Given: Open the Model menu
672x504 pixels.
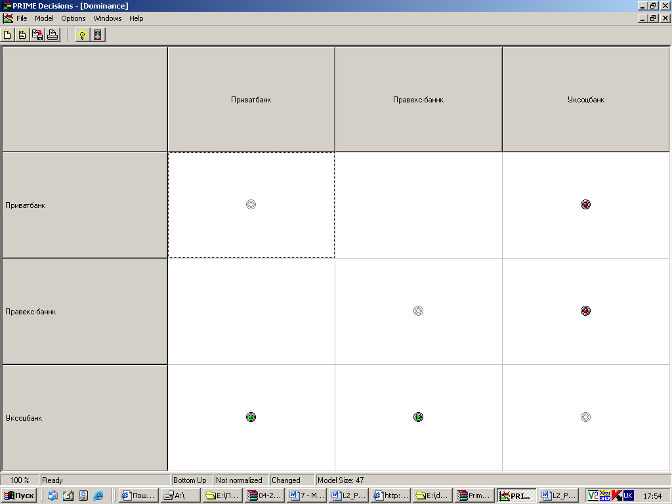Looking at the screenshot, I should [x=44, y=18].
